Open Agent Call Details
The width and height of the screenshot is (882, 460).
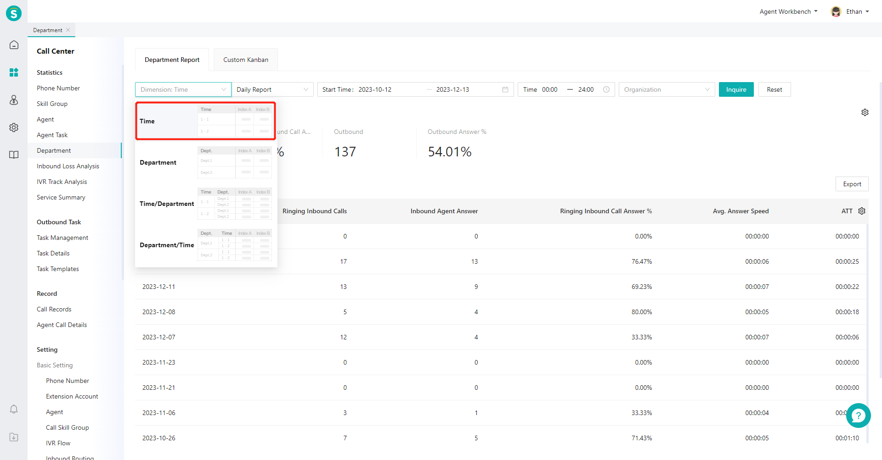click(62, 325)
